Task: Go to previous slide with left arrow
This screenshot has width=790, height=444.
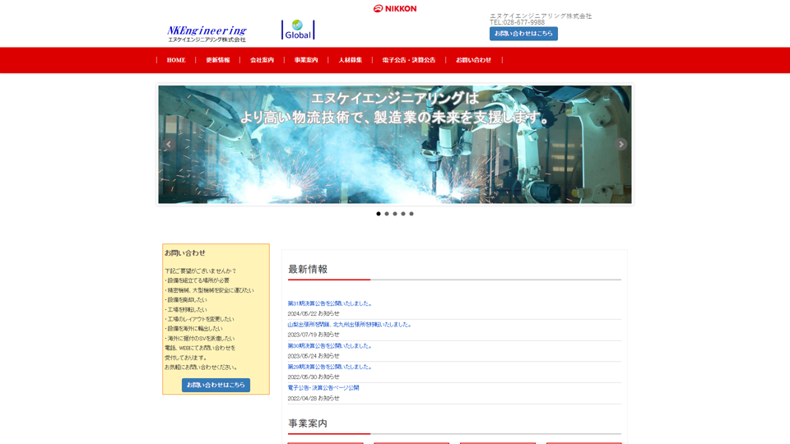Action: pos(169,145)
